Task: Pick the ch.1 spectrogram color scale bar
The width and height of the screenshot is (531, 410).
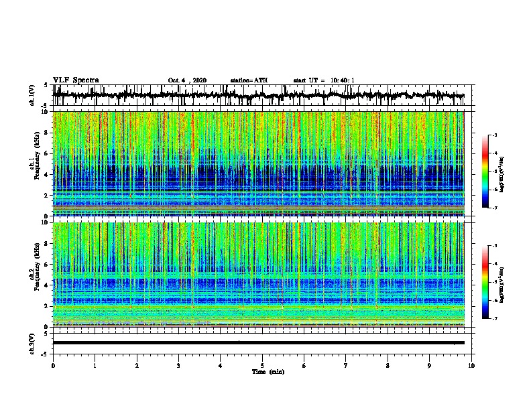Action: pyautogui.click(x=485, y=172)
